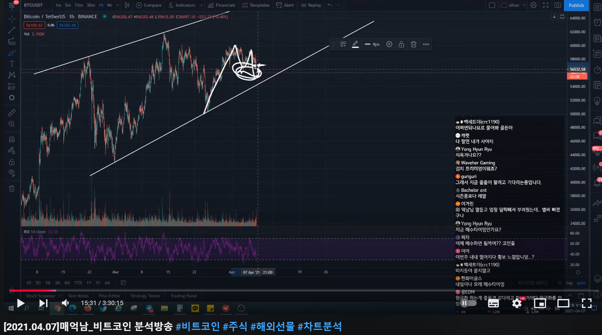Enable miniplayer mode
Viewport: 602px width, 335px height.
click(x=540, y=303)
